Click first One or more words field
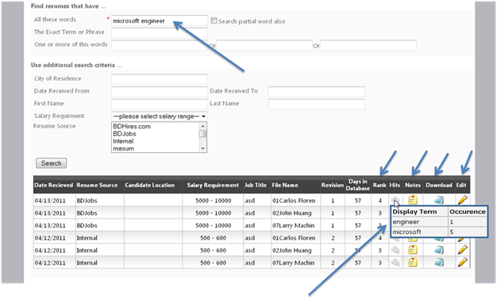The image size is (497, 301). coord(160,45)
